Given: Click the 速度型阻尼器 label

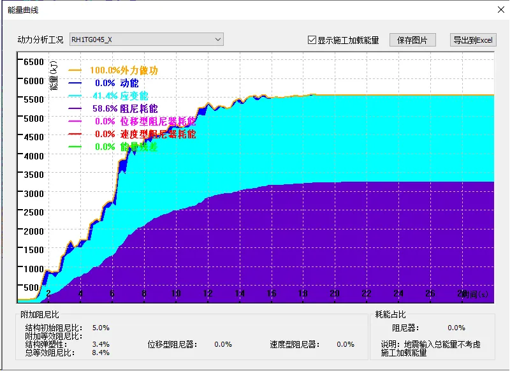Looking at the screenshot, I should [295, 344].
